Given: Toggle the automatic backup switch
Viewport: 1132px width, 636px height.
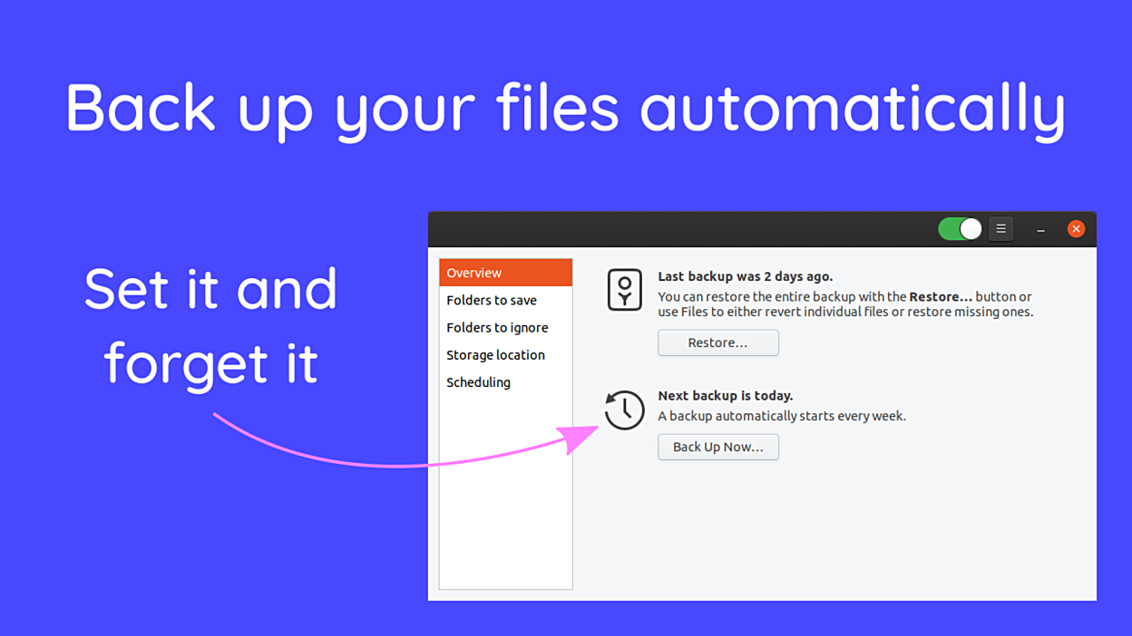Looking at the screenshot, I should tap(960, 229).
